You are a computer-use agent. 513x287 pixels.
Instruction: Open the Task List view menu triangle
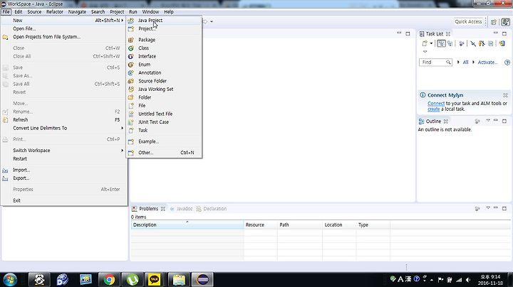[425, 52]
